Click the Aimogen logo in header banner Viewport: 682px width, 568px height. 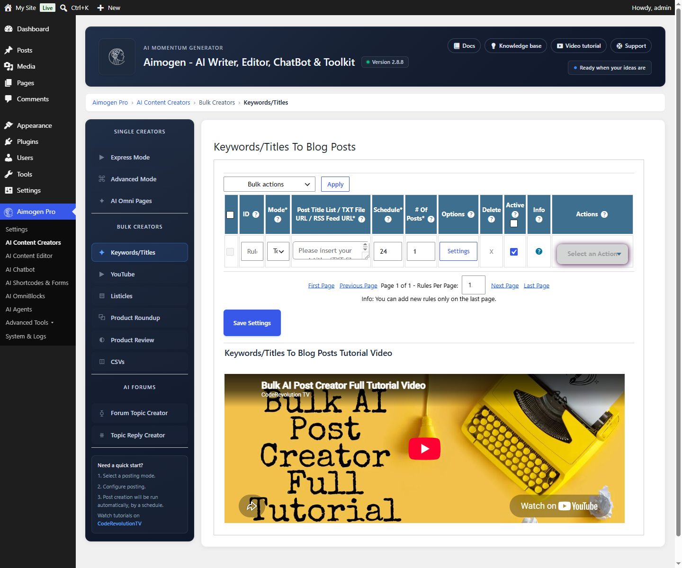click(117, 57)
